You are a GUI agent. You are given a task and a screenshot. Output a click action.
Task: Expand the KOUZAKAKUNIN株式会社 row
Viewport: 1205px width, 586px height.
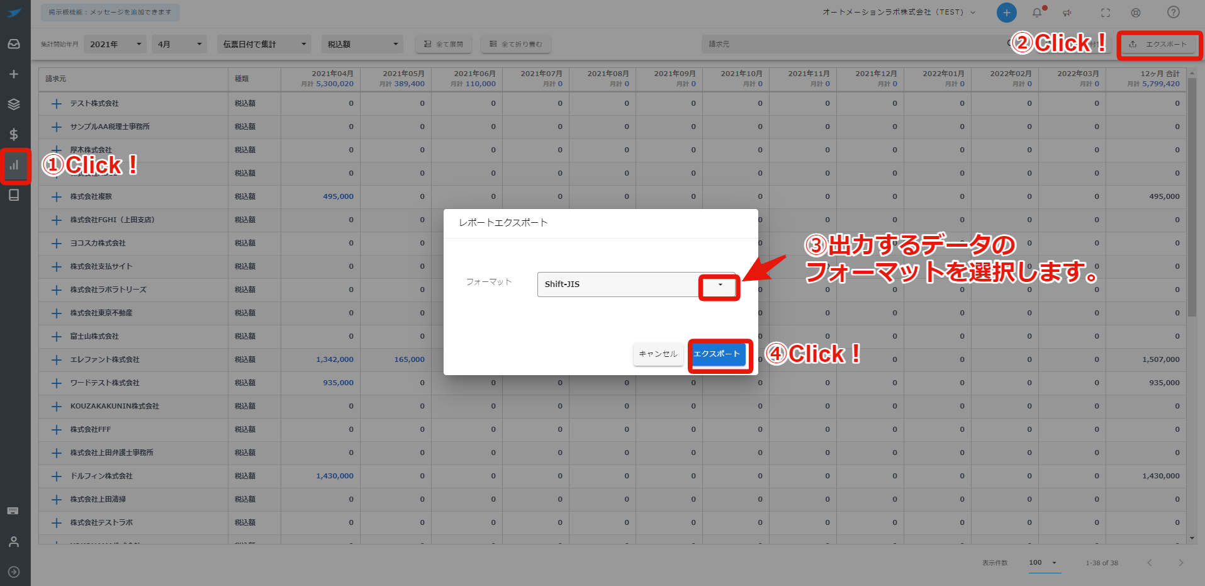57,407
